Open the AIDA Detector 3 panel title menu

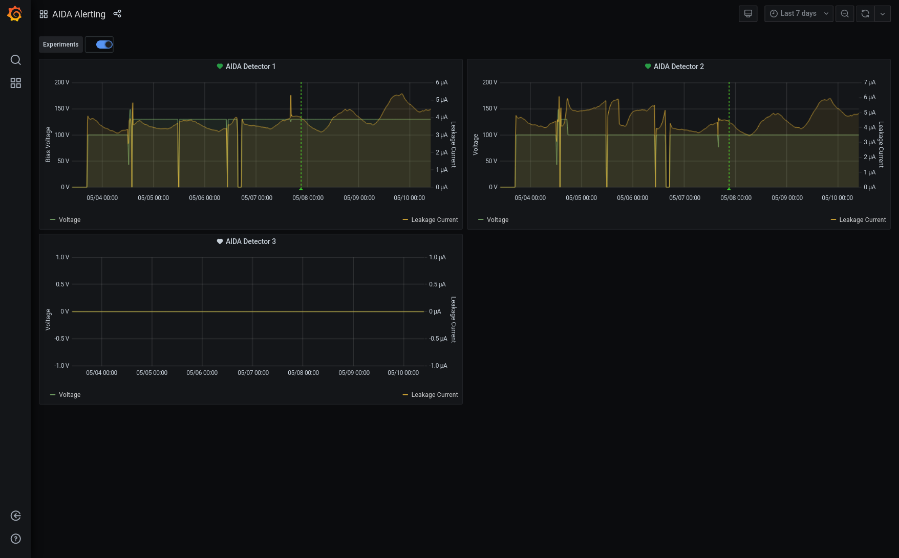(x=250, y=241)
